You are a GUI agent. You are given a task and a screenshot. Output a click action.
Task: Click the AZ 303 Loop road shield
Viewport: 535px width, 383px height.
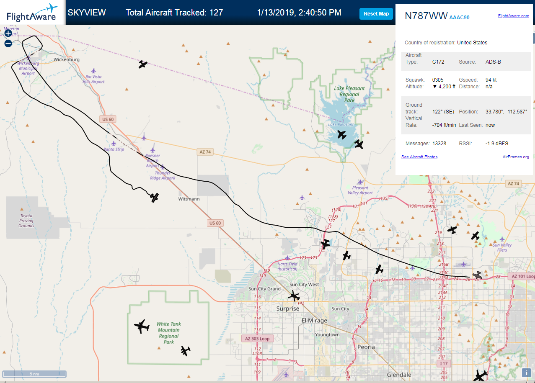pos(258,339)
